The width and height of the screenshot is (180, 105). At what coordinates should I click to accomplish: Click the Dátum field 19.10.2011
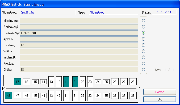point(164,12)
